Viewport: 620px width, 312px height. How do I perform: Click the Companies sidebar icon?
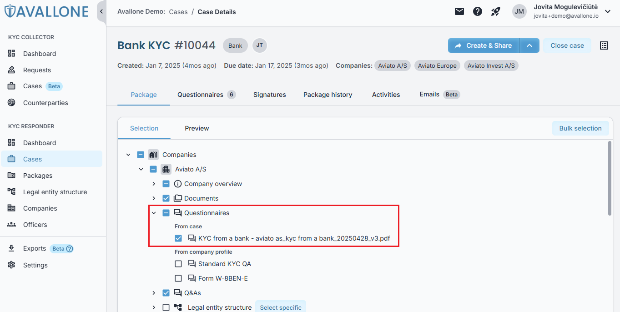pyautogui.click(x=12, y=208)
